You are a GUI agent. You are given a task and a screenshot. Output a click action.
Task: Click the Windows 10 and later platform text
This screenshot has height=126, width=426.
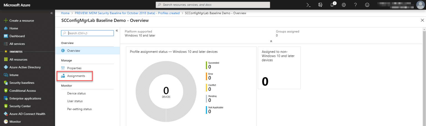(140, 35)
